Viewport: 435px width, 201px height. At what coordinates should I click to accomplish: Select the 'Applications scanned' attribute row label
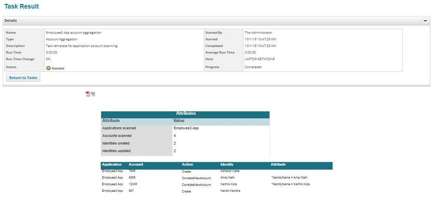[119, 128]
